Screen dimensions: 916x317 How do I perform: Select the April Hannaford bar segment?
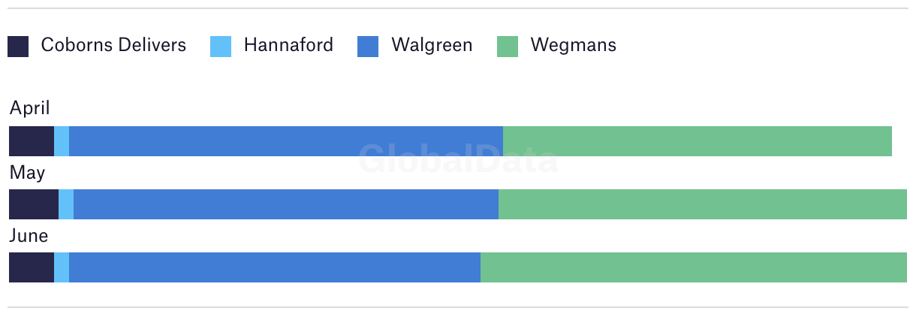(62, 141)
